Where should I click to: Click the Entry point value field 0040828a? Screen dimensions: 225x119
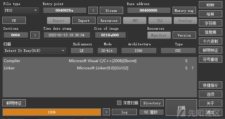pyautogui.click(x=64, y=10)
